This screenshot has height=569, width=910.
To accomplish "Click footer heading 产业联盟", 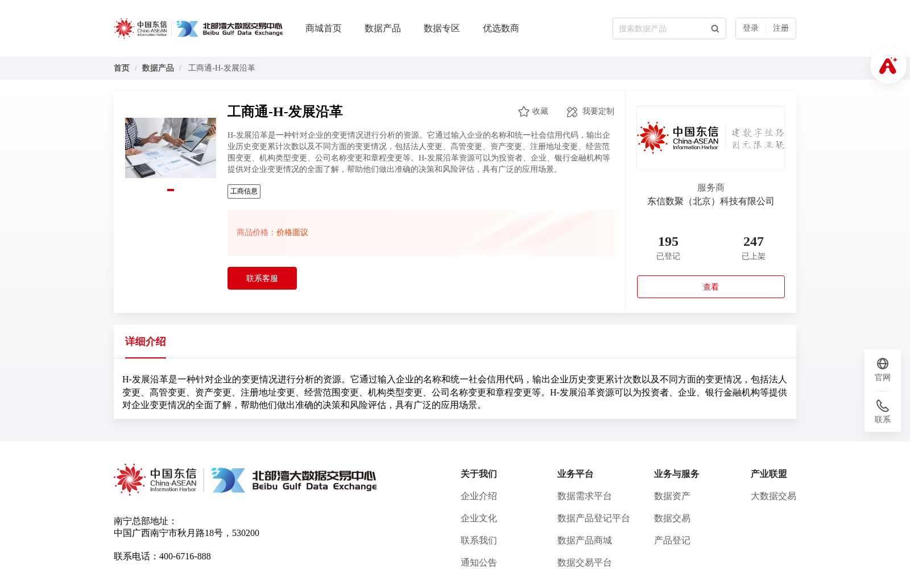I will (769, 474).
